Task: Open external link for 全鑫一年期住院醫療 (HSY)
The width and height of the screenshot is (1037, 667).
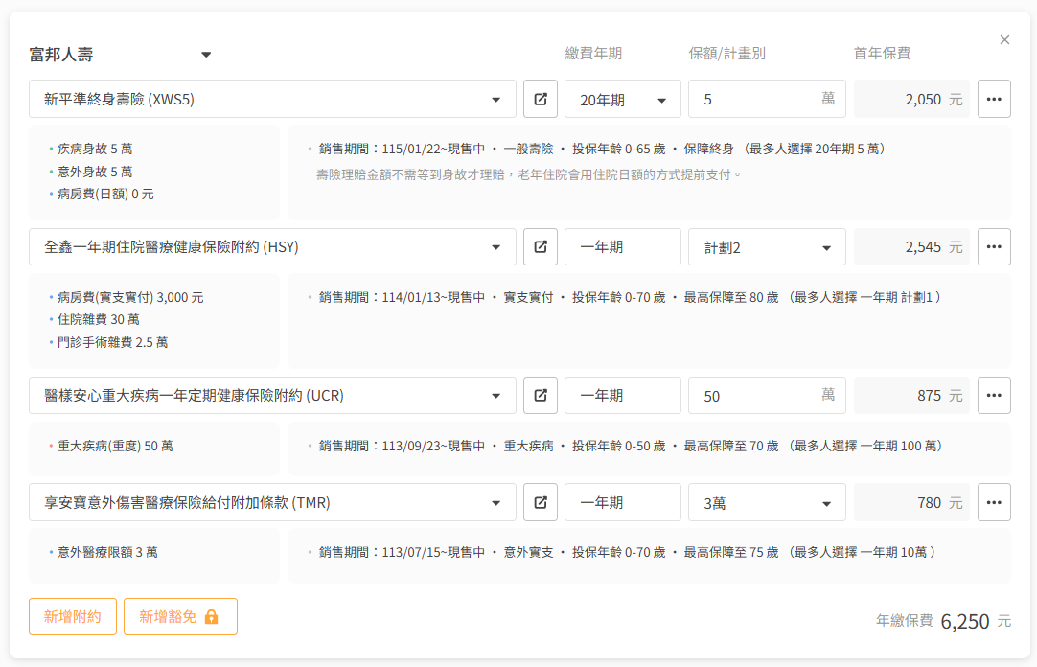Action: click(x=541, y=247)
